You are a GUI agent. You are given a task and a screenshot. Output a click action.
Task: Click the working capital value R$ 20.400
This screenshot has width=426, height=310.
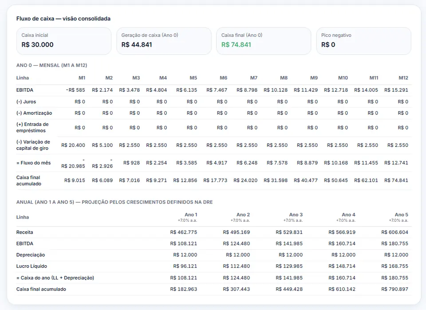coord(73,145)
